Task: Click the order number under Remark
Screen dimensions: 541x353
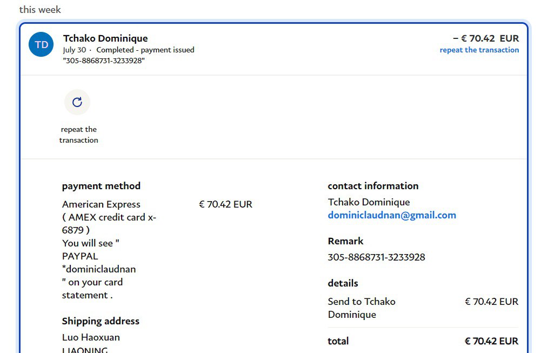Action: coord(376,257)
